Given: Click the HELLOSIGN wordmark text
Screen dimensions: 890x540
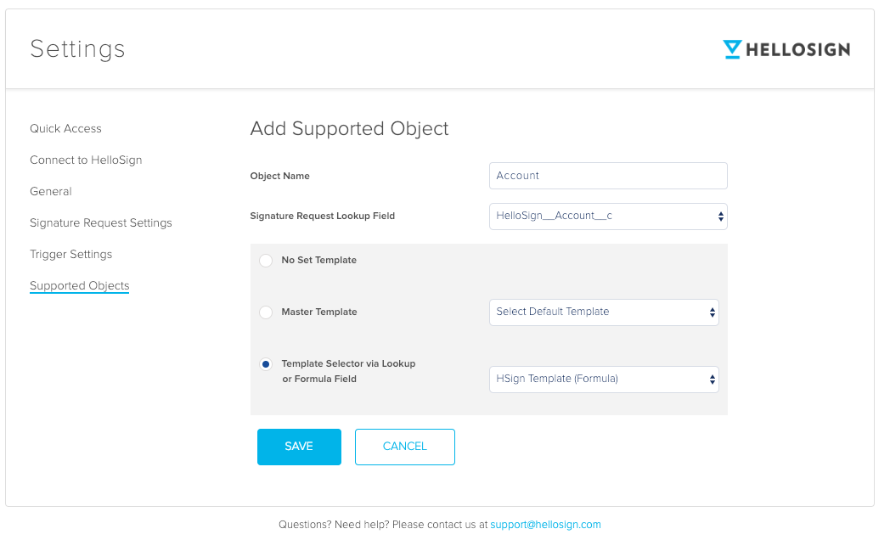Looking at the screenshot, I should (797, 50).
